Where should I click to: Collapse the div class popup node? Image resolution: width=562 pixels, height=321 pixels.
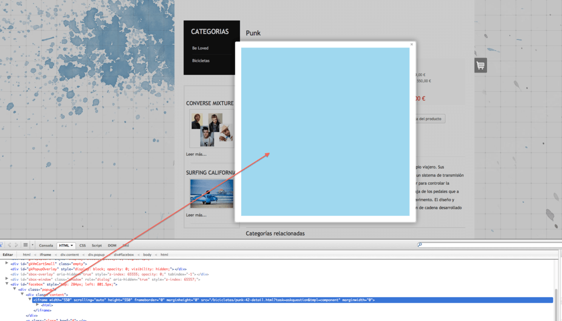pos(15,289)
